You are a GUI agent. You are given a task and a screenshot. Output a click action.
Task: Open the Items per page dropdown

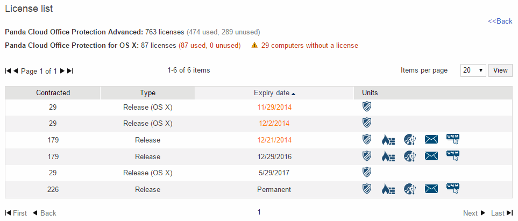click(x=473, y=70)
